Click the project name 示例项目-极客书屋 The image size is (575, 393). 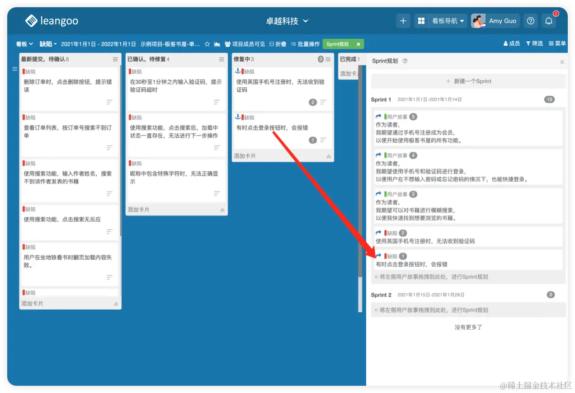170,44
